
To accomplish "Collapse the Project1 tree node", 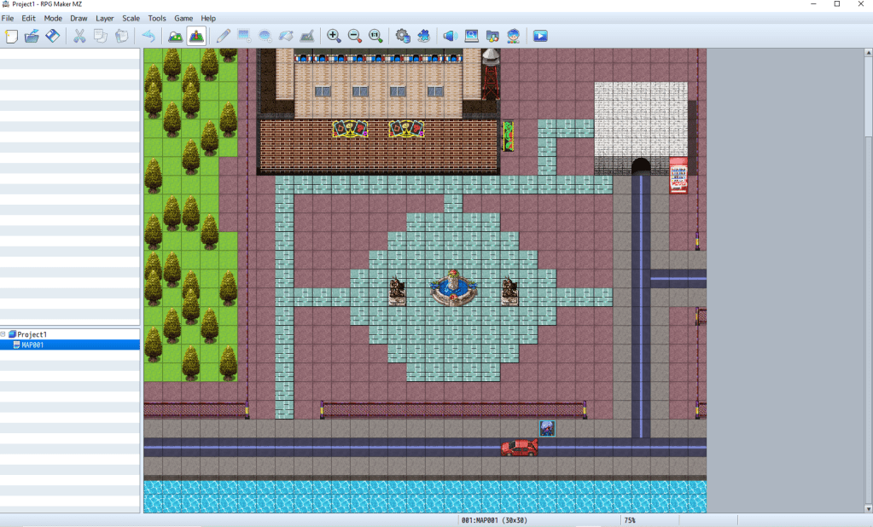I will point(3,334).
